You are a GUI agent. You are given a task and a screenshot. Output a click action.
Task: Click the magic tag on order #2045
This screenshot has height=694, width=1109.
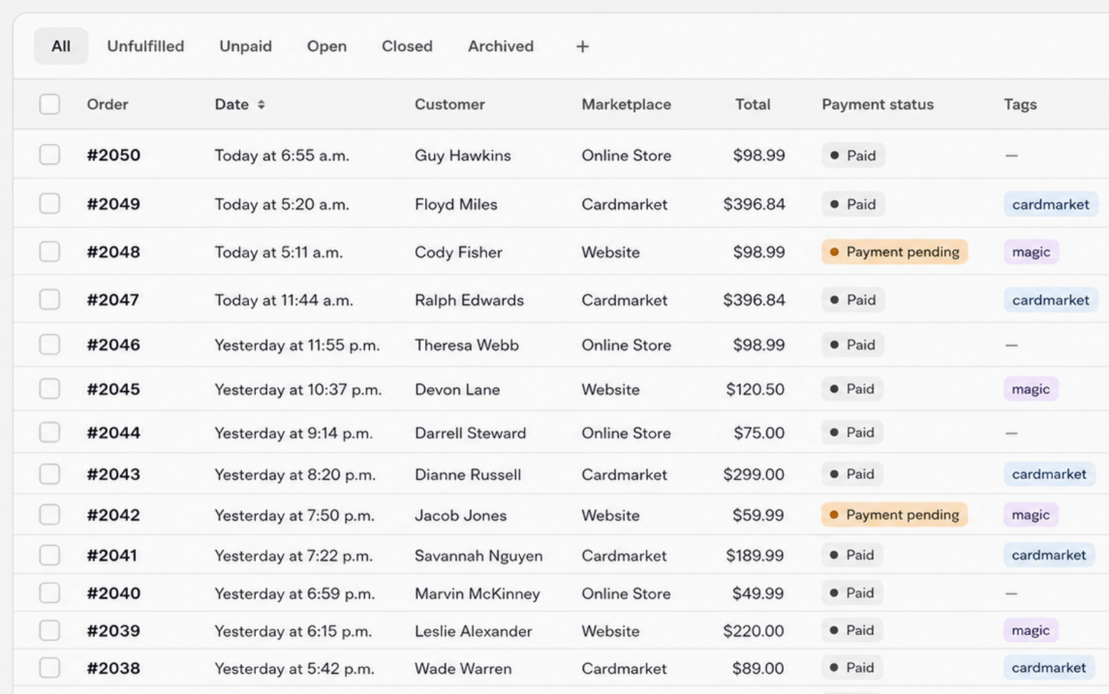[1031, 389]
